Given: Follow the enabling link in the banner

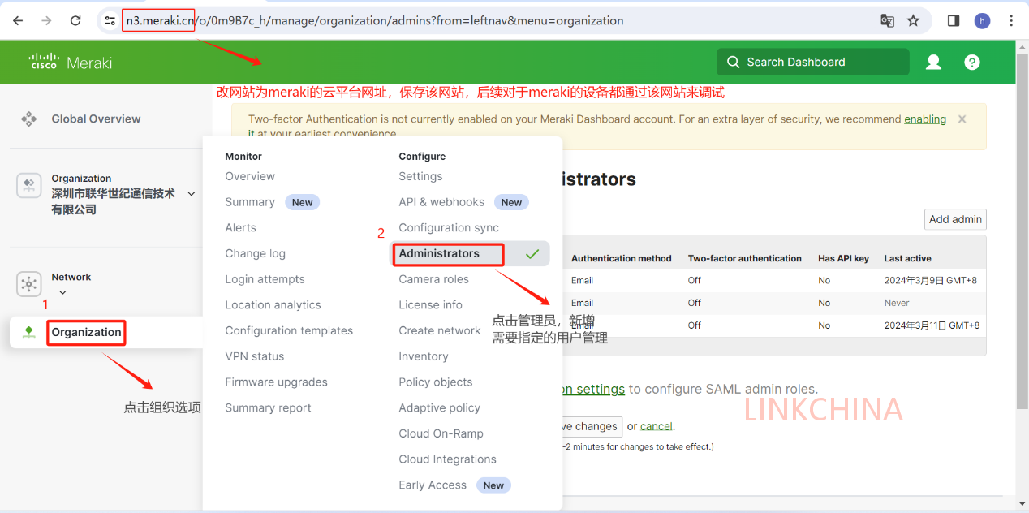Looking at the screenshot, I should 925,119.
